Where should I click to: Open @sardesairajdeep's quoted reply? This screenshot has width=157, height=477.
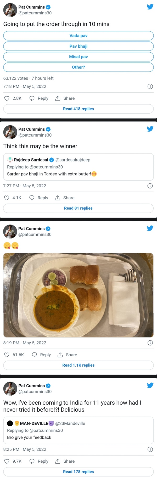click(78, 167)
